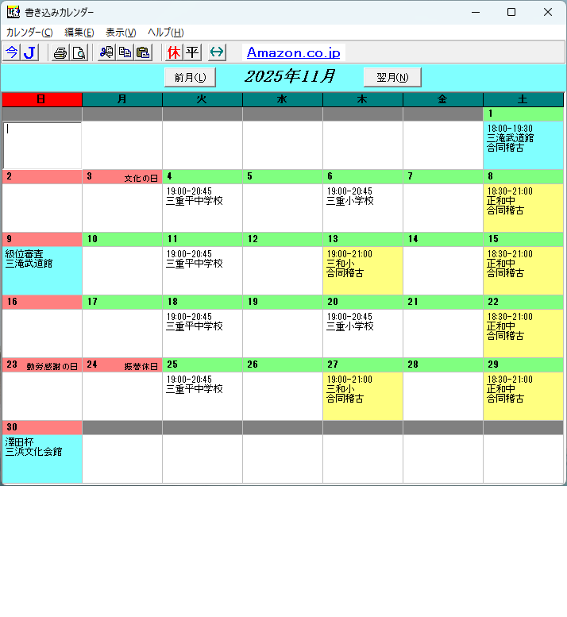Toggle the red 休 holiday icon
Screen dimensions: 567x617
pyautogui.click(x=174, y=52)
